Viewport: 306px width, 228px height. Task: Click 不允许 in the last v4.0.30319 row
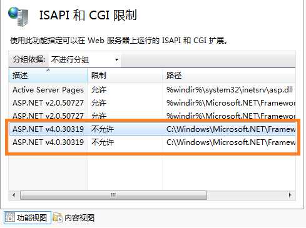(103, 142)
